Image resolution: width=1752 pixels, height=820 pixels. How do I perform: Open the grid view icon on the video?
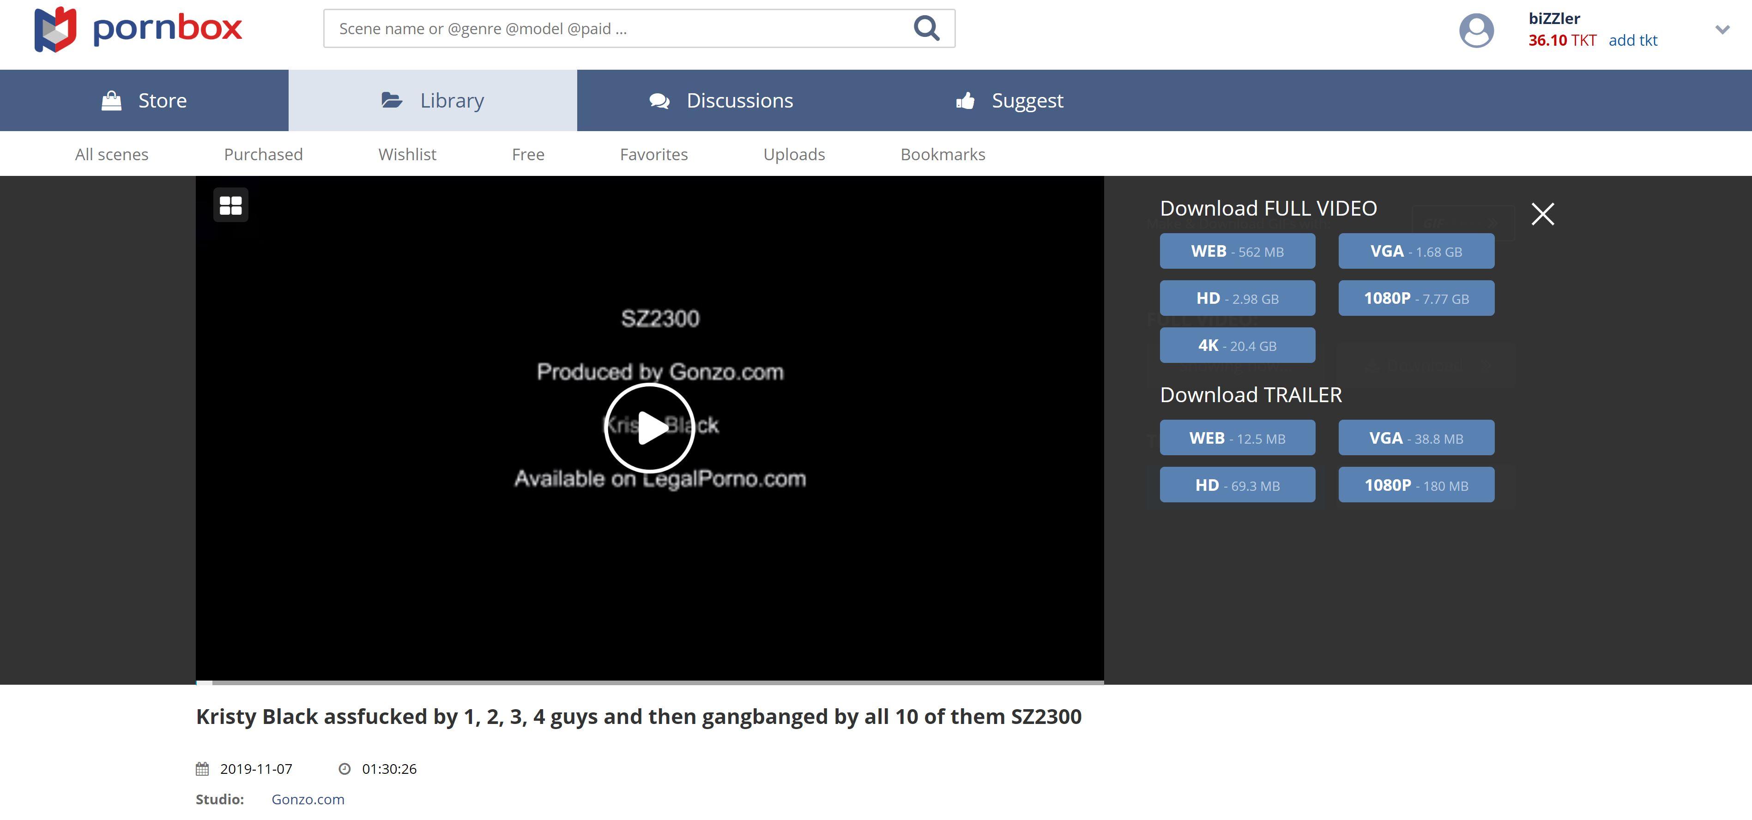tap(230, 205)
